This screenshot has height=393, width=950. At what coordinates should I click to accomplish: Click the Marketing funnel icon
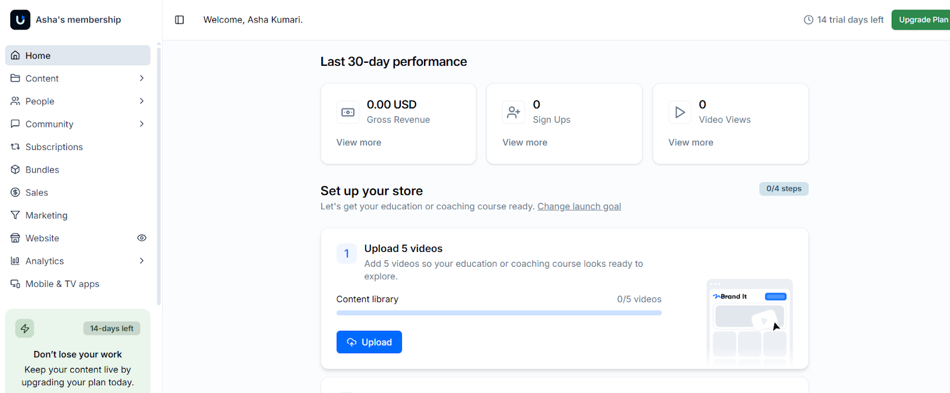(15, 215)
